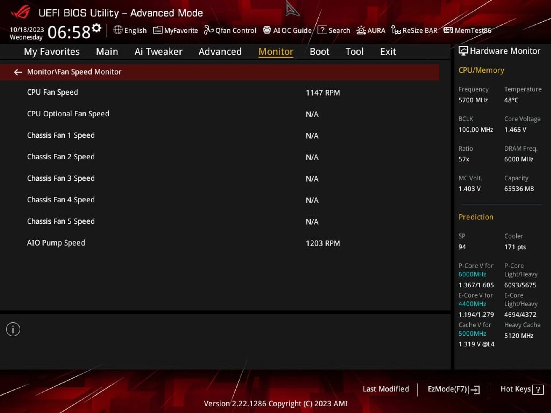Click the MemTest86 memory icon
Image resolution: width=551 pixels, height=413 pixels.
point(448,30)
